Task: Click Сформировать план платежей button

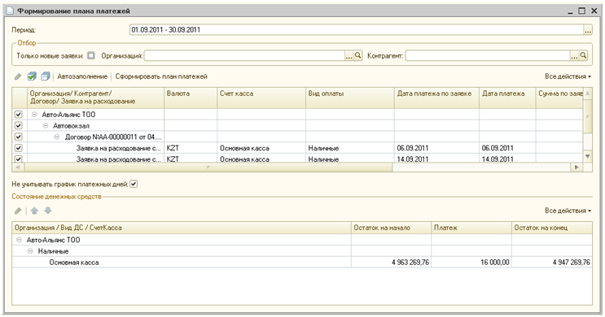Action: [x=161, y=76]
